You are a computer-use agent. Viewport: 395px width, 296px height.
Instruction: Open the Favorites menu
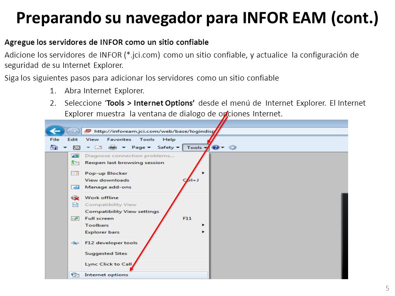pos(119,139)
